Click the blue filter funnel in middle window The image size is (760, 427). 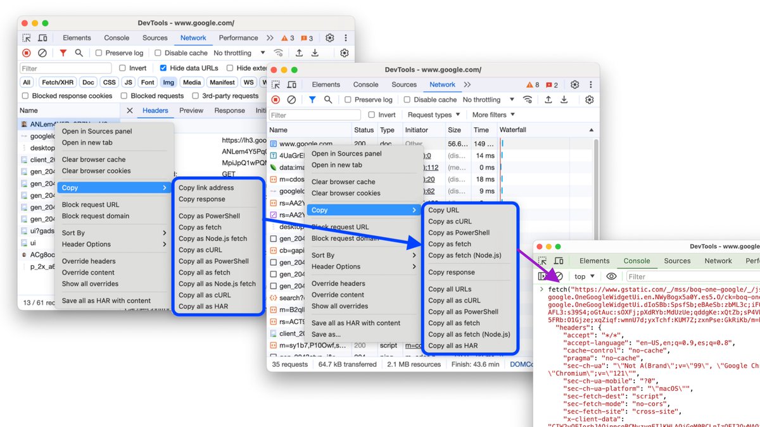coord(312,100)
